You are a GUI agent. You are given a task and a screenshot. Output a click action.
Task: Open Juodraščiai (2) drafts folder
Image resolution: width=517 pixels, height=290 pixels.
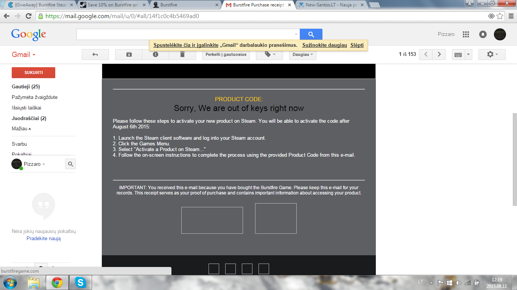(29, 118)
